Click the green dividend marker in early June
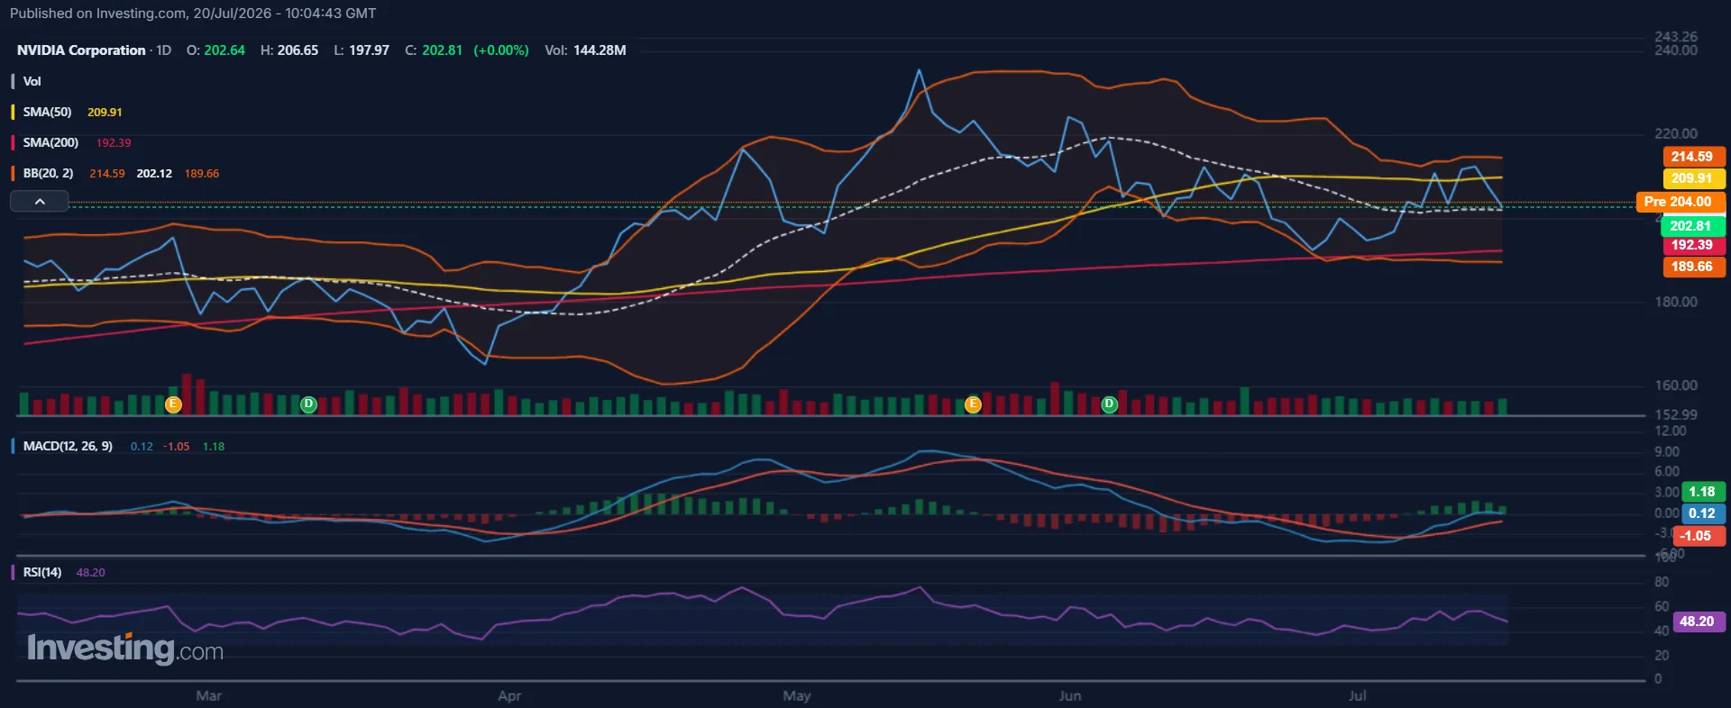1731x708 pixels. pos(1109,404)
